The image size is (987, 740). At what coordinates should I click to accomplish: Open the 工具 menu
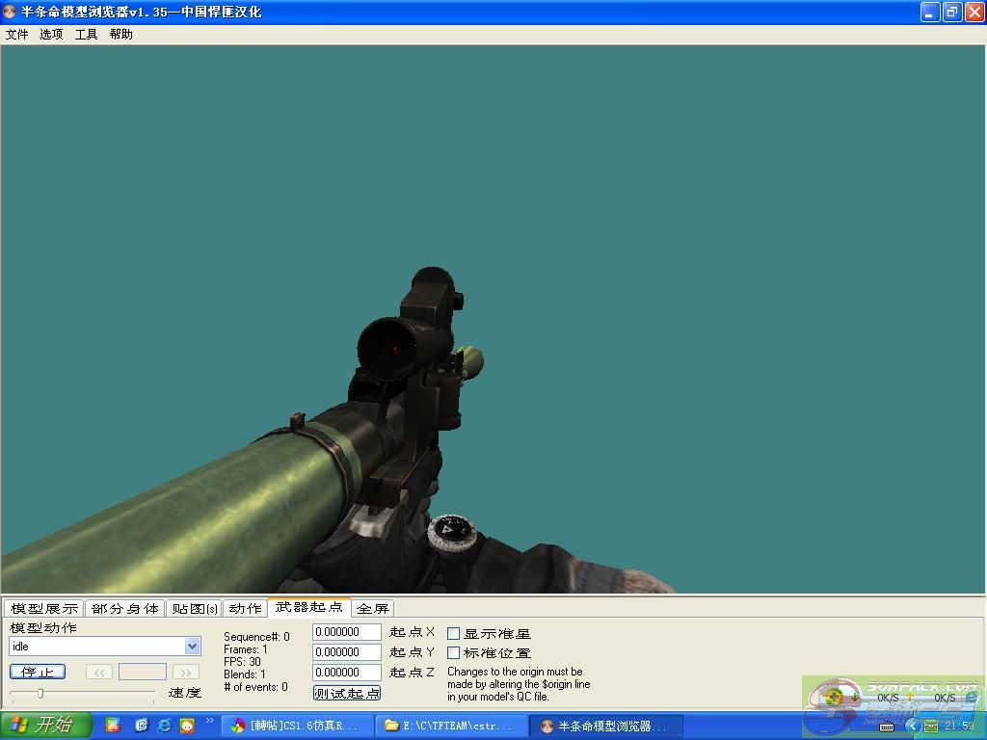tap(87, 35)
